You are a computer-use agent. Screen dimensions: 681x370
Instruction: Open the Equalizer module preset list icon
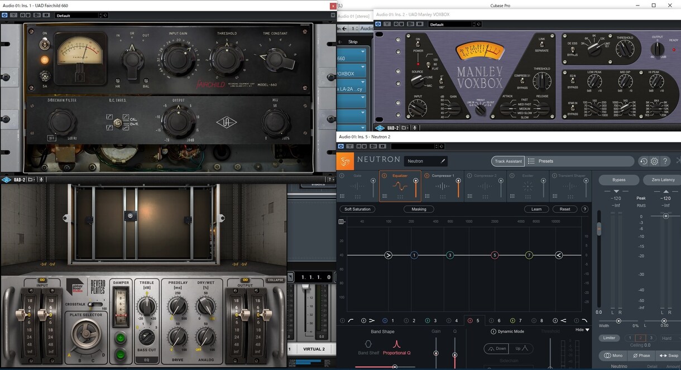click(x=385, y=196)
